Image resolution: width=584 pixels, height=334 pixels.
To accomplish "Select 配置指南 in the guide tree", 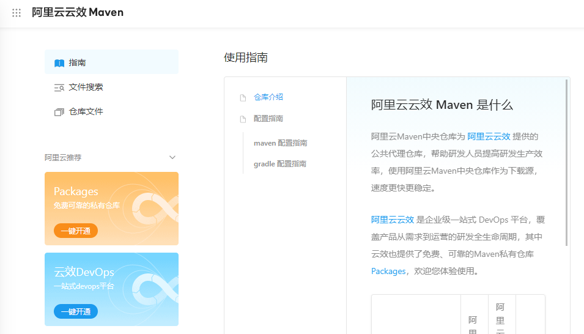I will [x=268, y=118].
